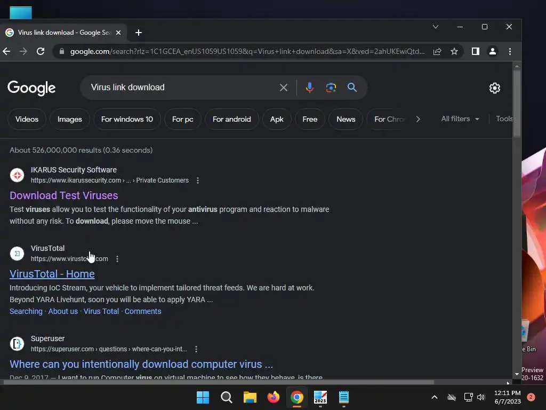This screenshot has width=546, height=410.
Task: Select Free filter chip
Action: point(310,119)
